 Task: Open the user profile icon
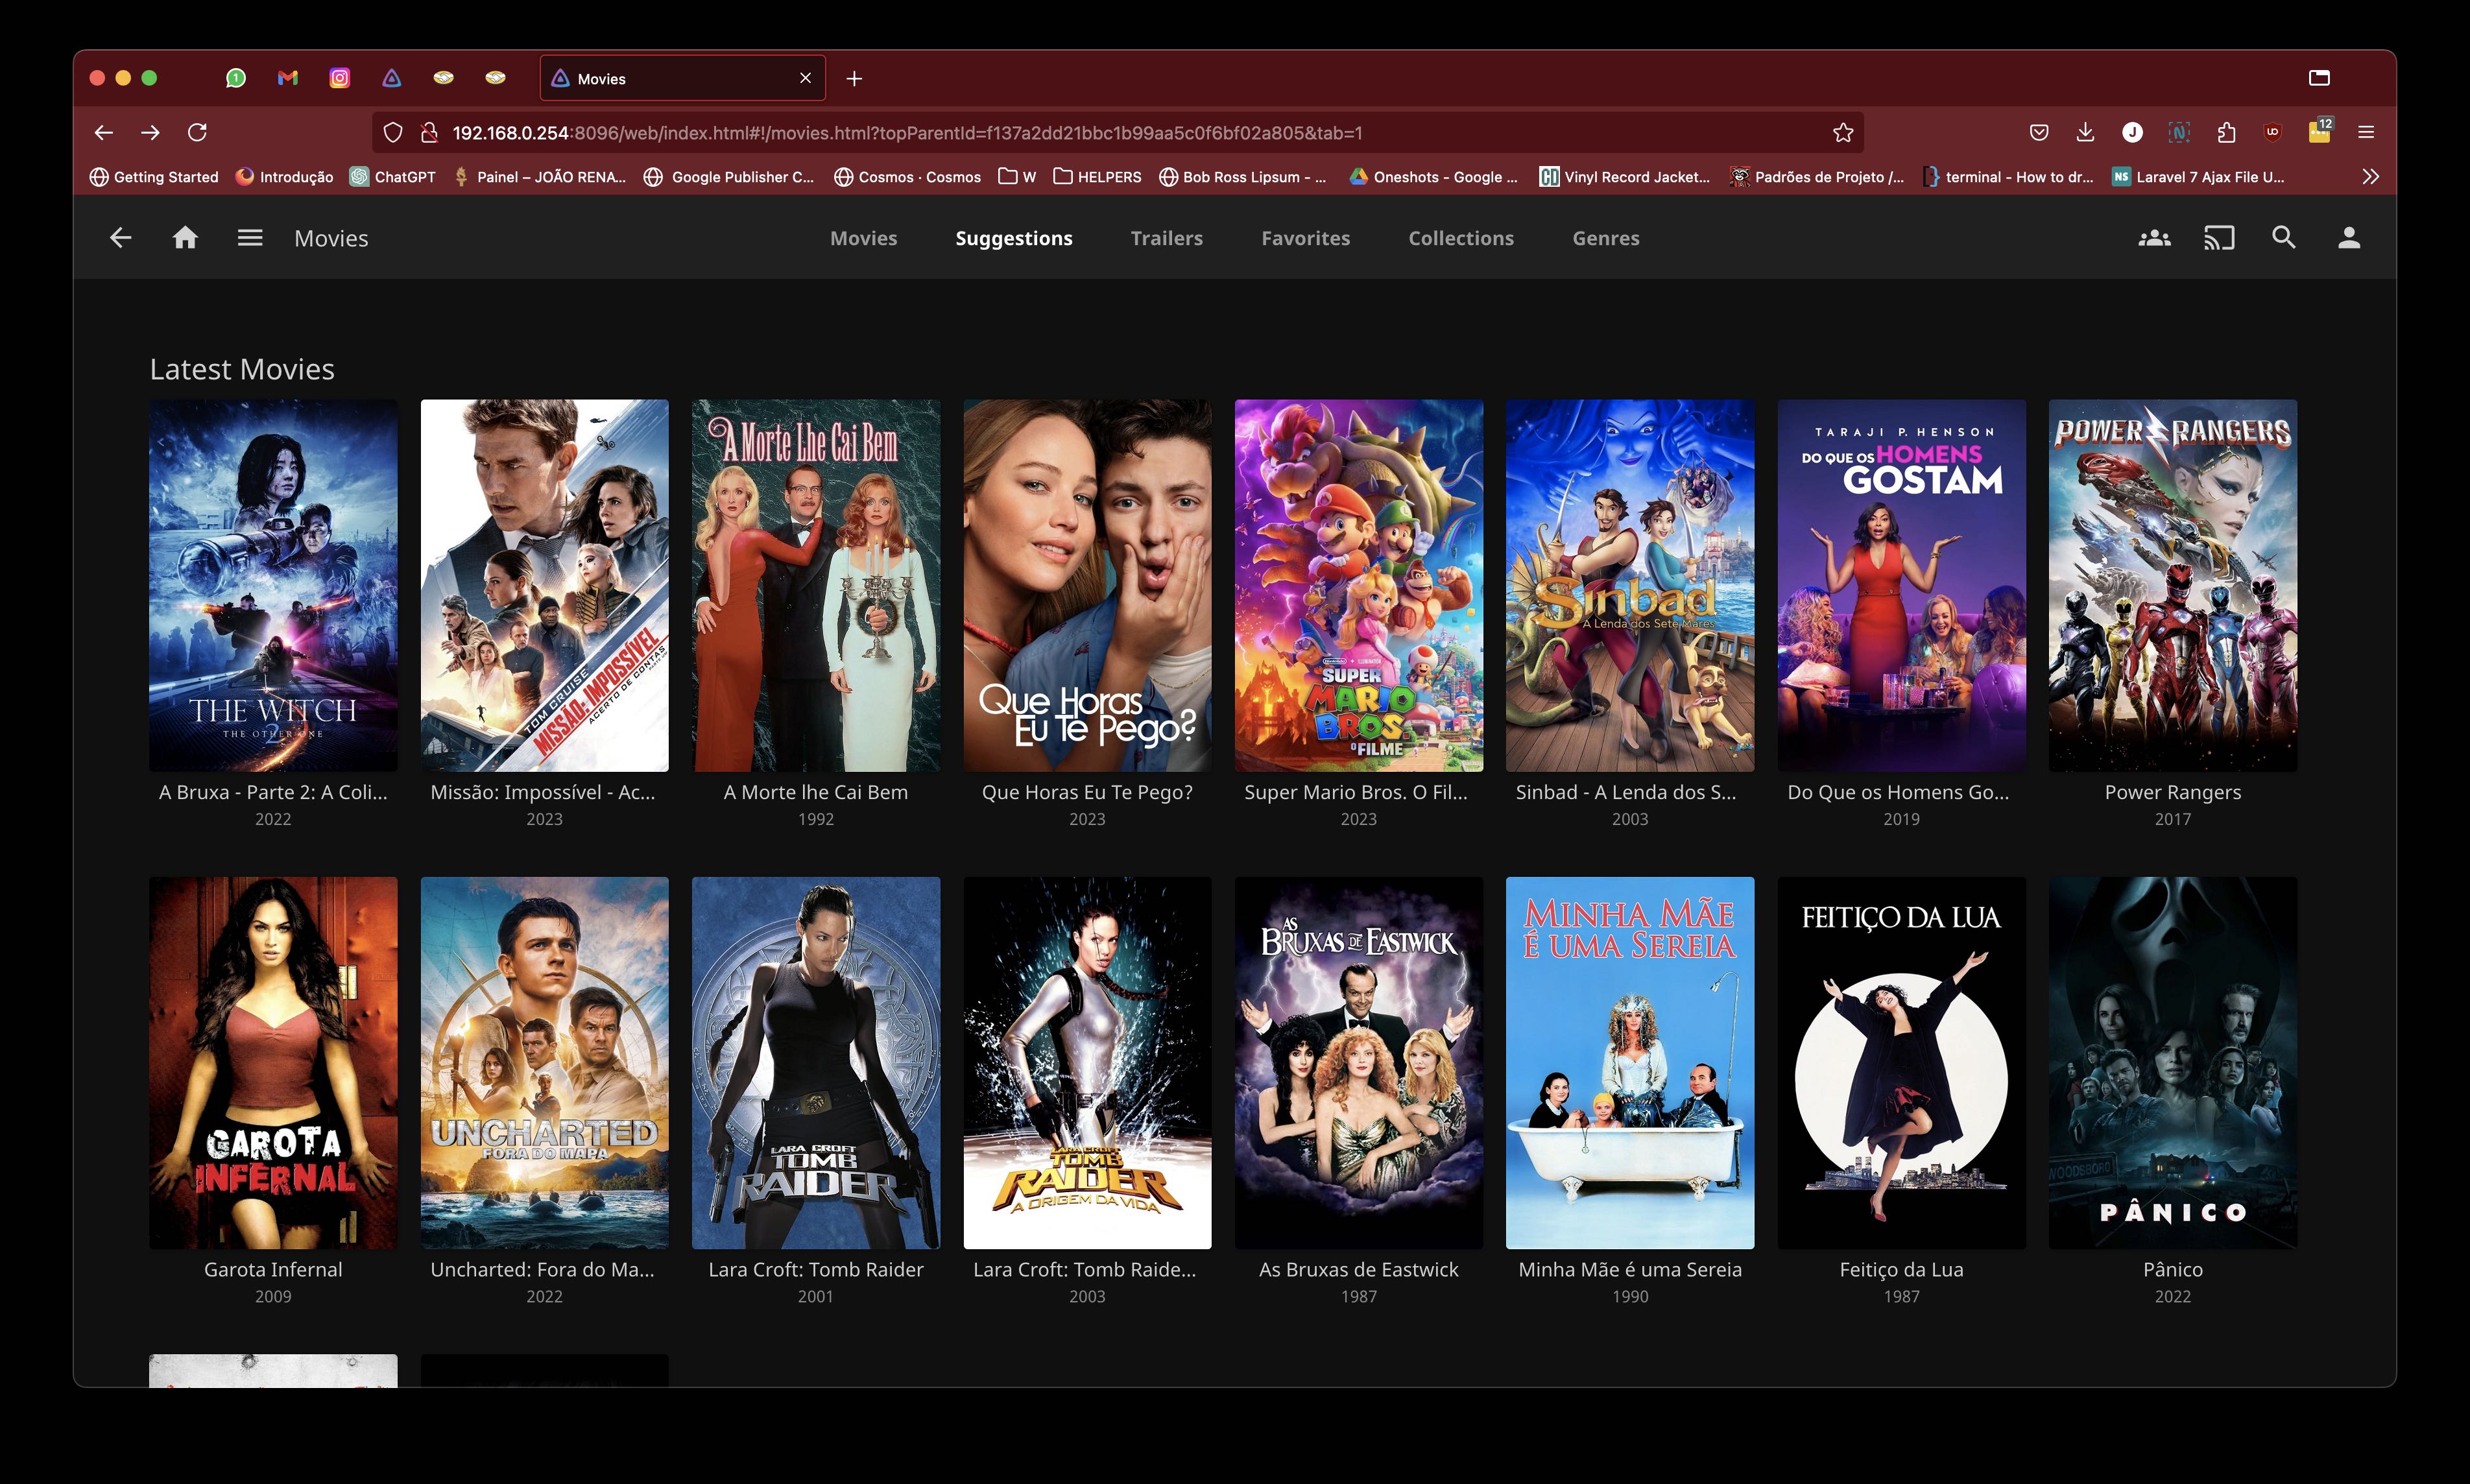[x=2348, y=238]
